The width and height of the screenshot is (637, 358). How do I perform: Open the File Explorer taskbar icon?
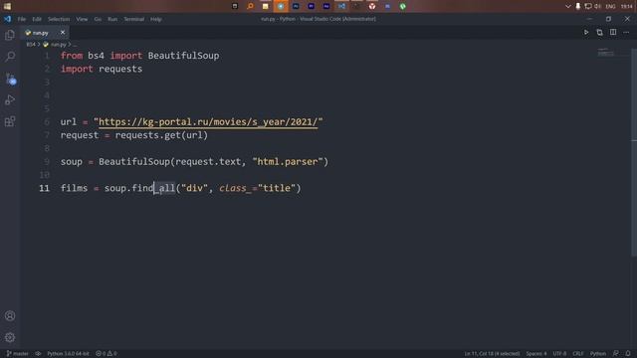[266, 6]
